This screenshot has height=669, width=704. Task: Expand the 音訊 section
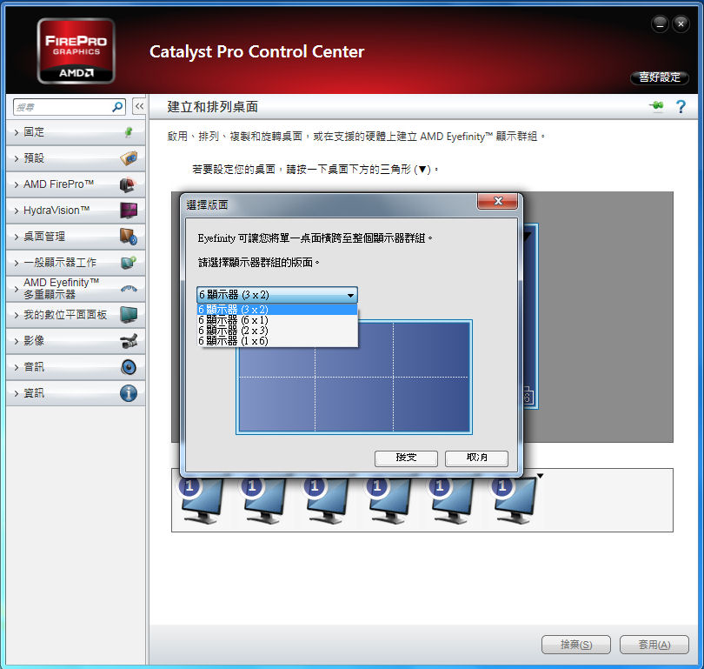click(x=76, y=367)
